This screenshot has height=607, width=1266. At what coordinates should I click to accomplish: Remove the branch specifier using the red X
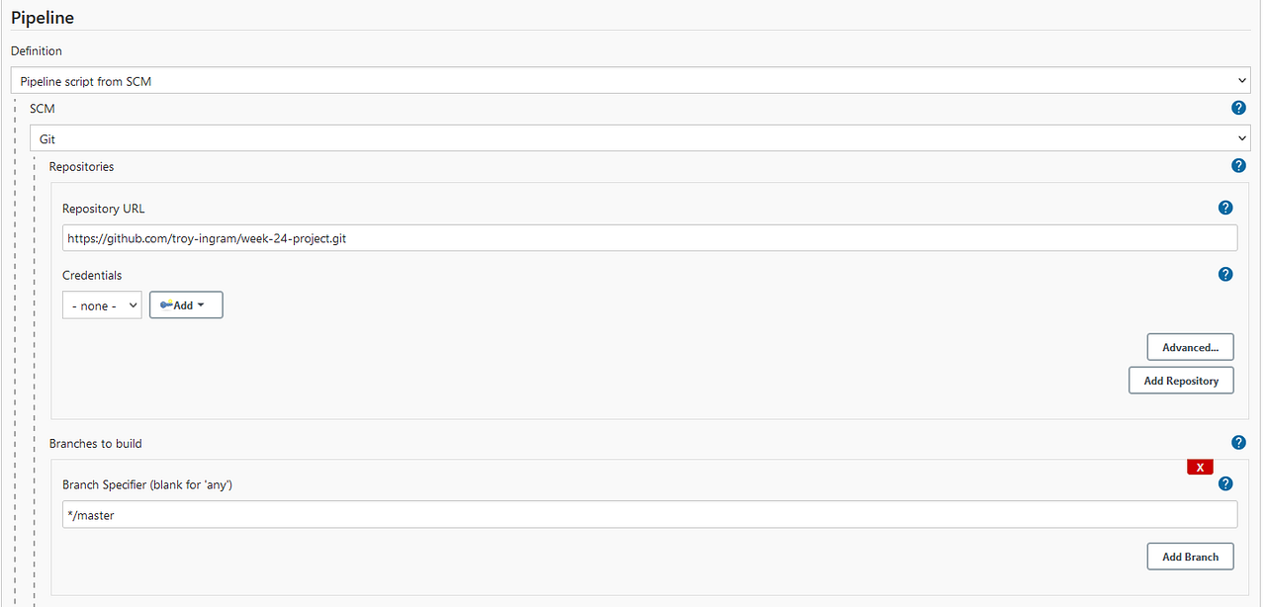click(x=1200, y=466)
